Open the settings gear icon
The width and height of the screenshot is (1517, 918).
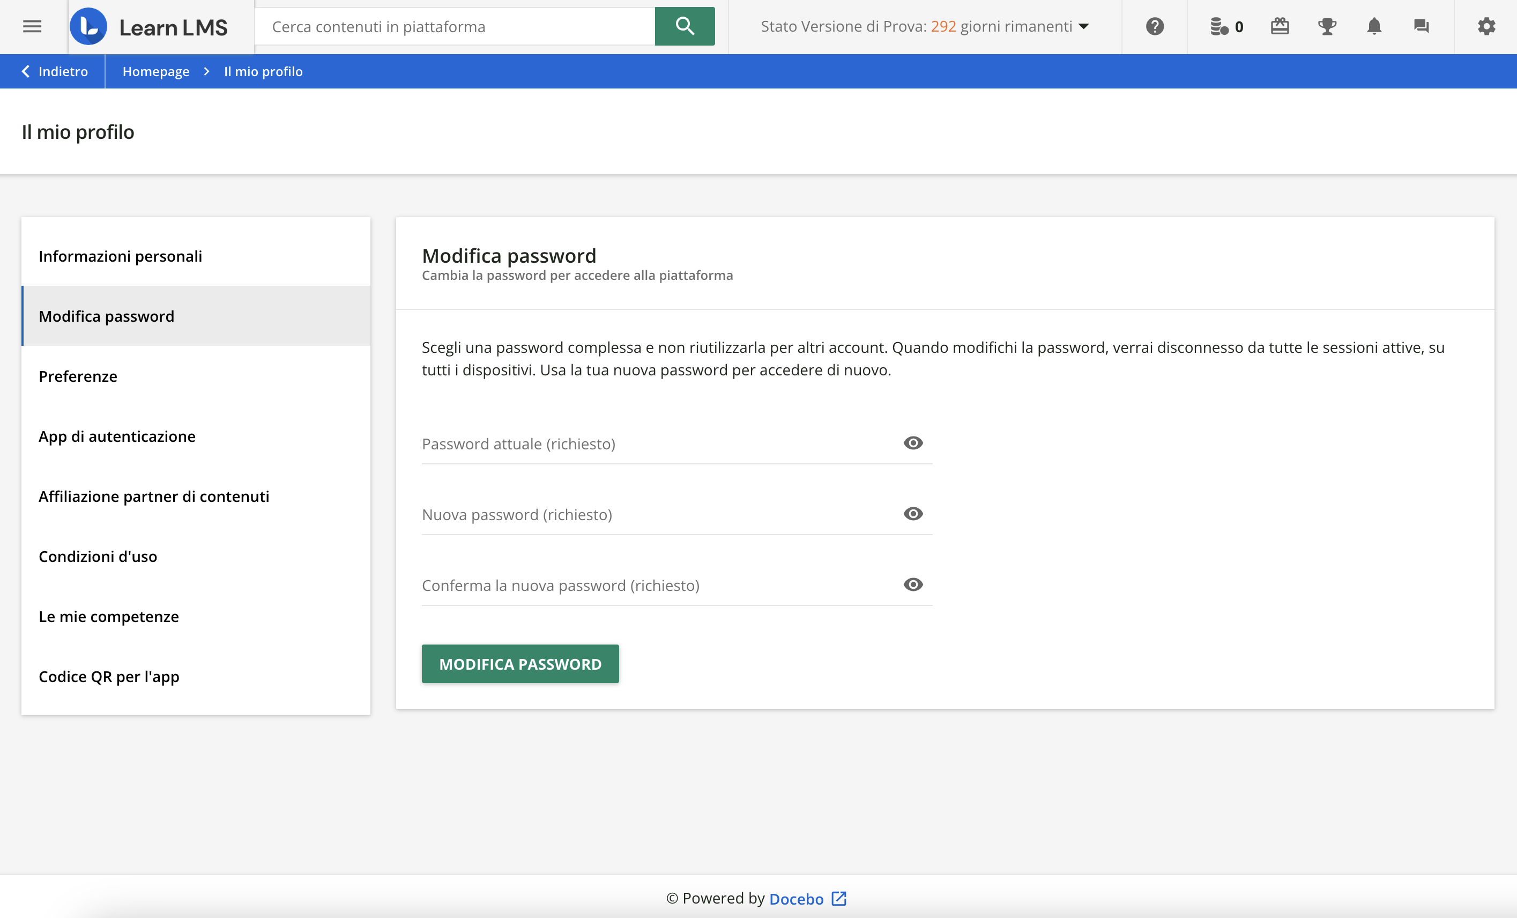pyautogui.click(x=1486, y=26)
